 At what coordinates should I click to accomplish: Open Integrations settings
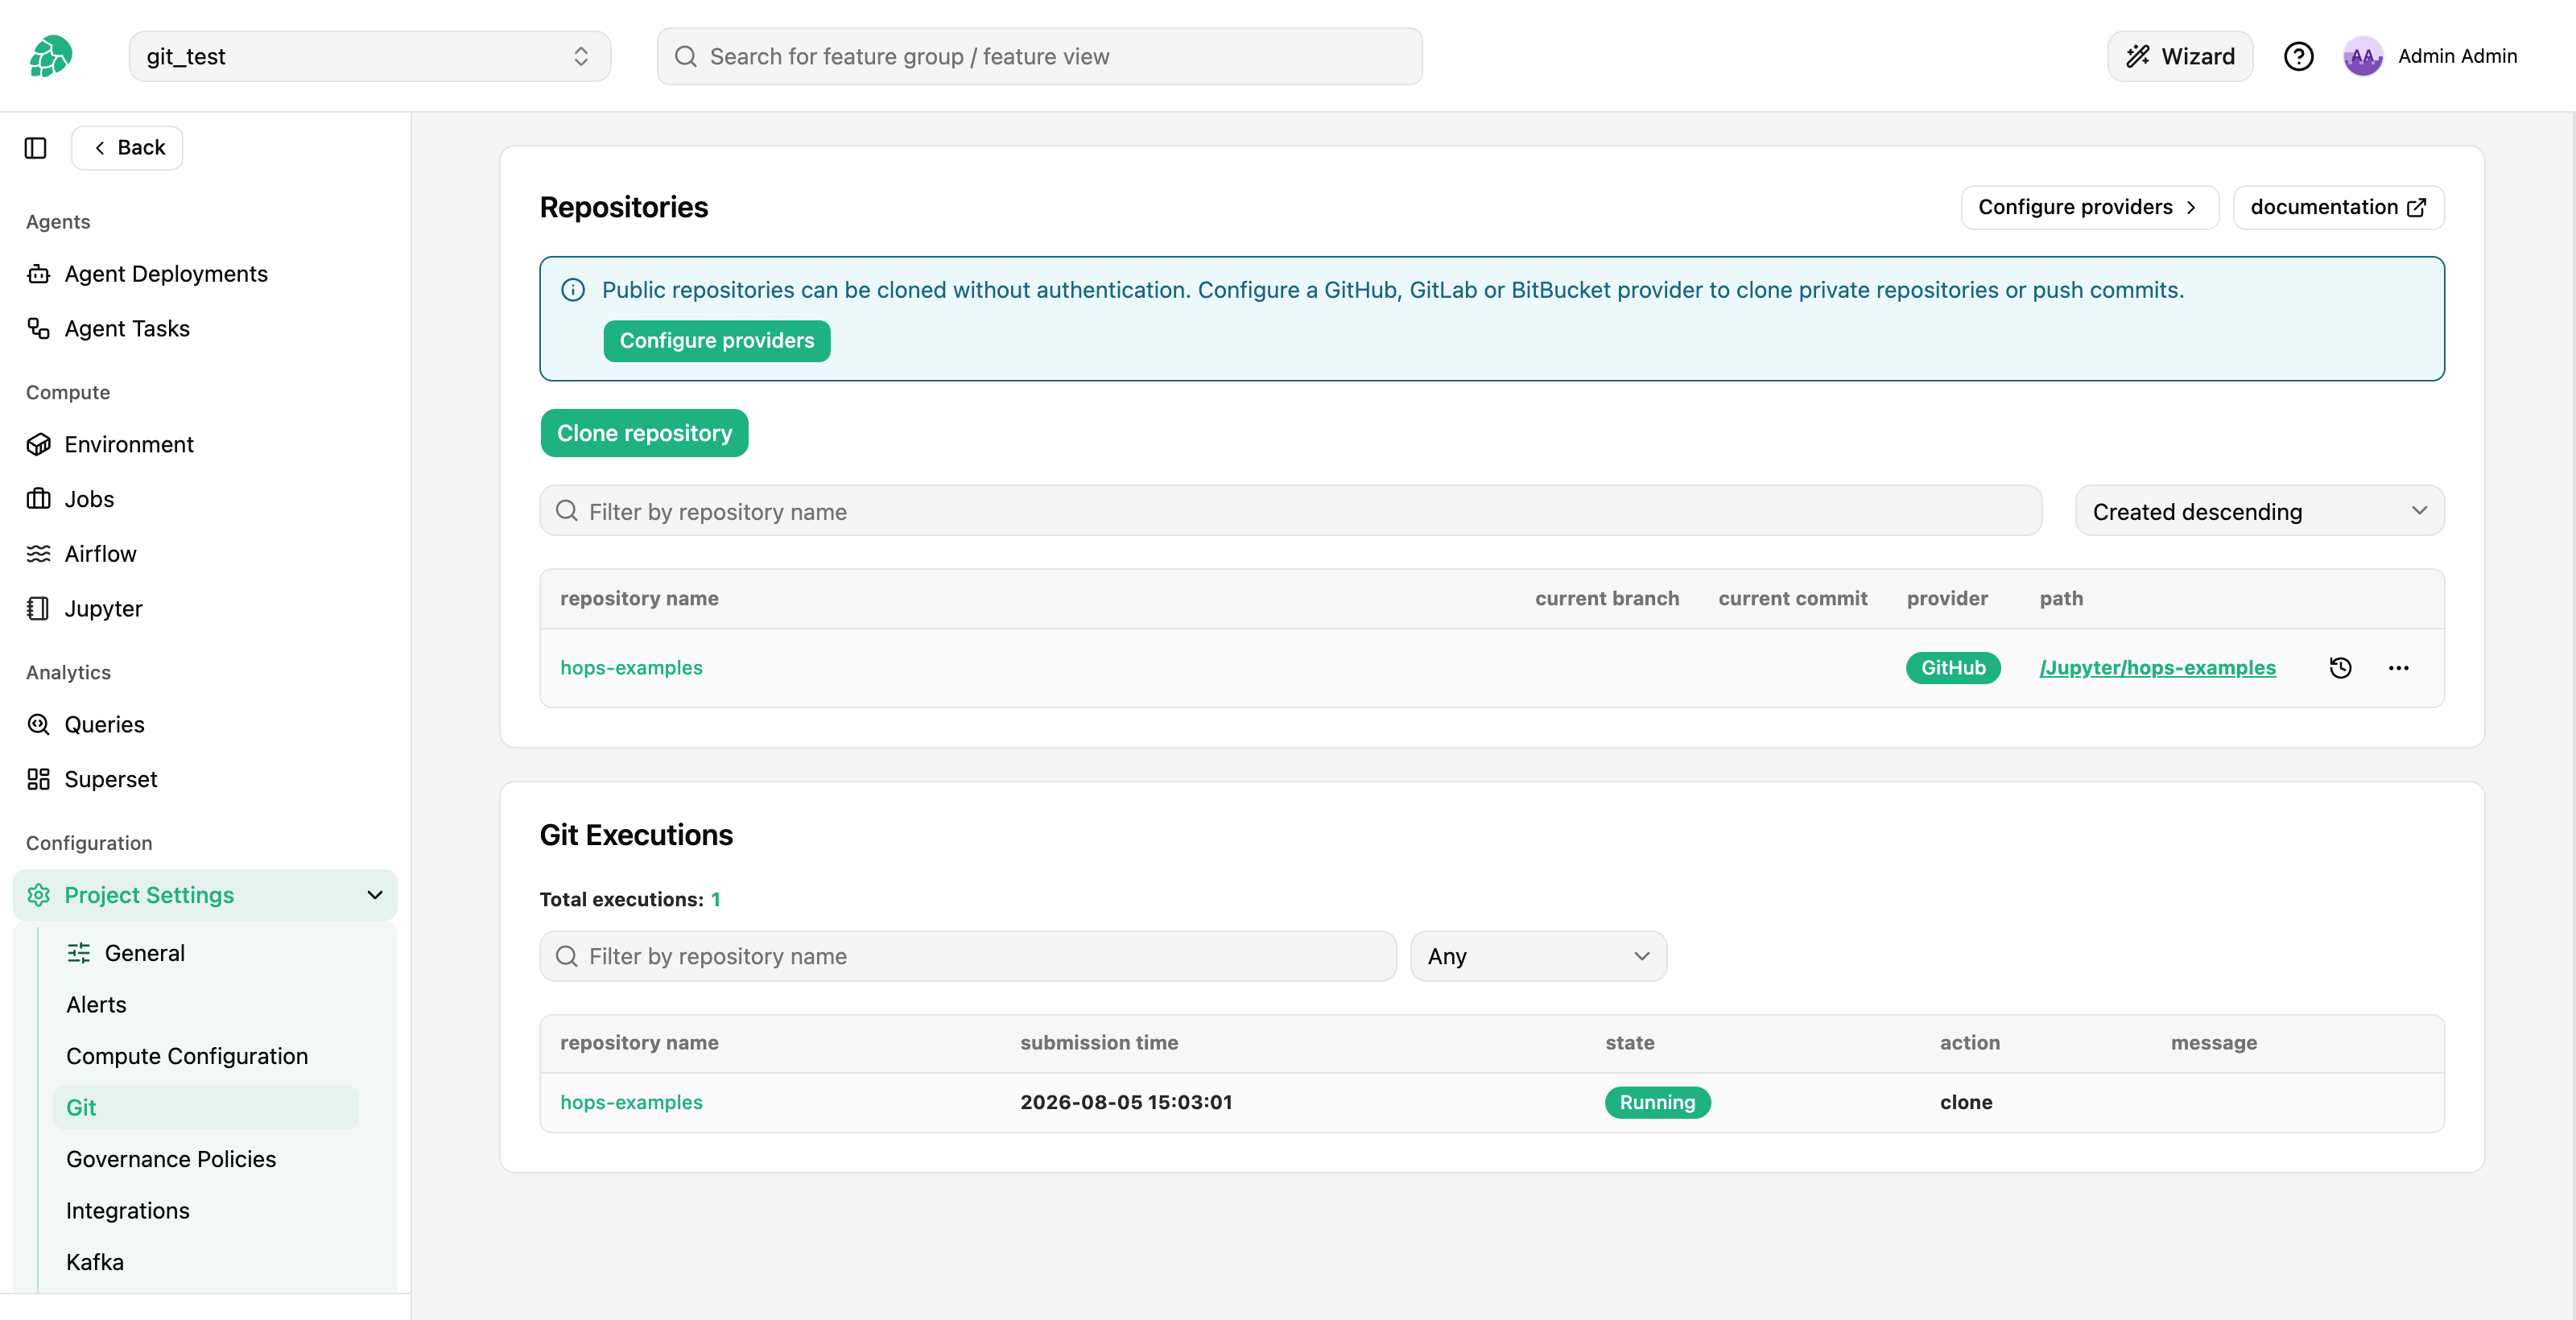[x=127, y=1211]
